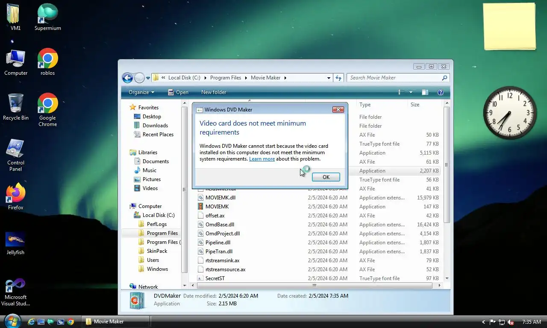Open the Recycle Bin desktop icon
This screenshot has width=547, height=328.
click(16, 107)
